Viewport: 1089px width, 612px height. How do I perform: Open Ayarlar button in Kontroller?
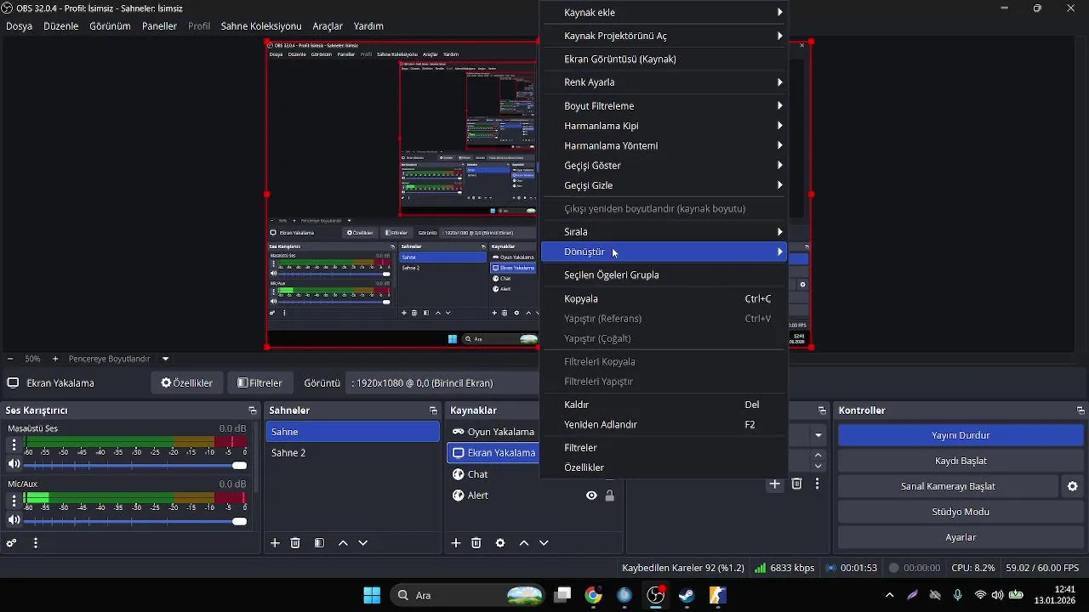click(961, 537)
